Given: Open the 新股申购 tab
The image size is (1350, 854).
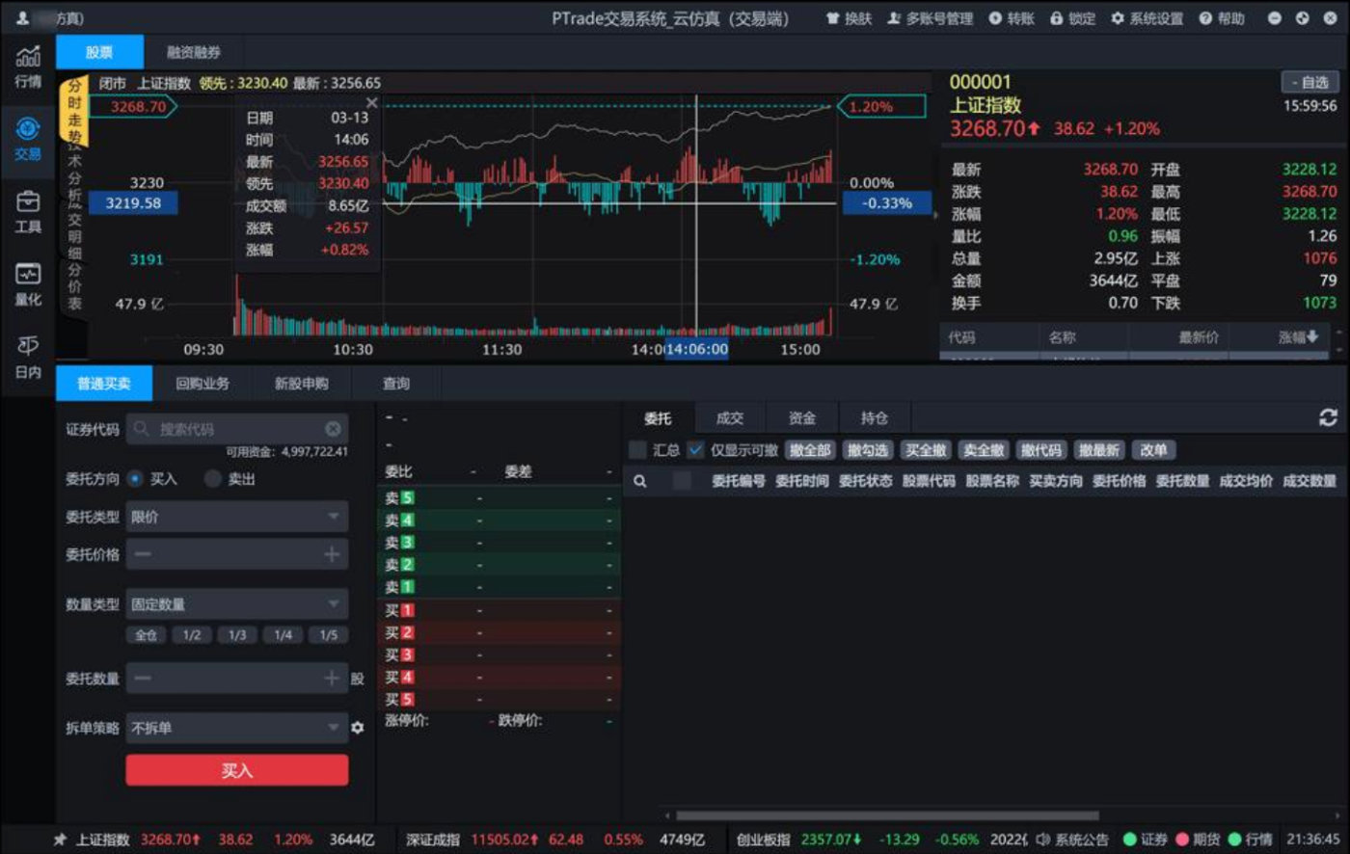Looking at the screenshot, I should (301, 384).
